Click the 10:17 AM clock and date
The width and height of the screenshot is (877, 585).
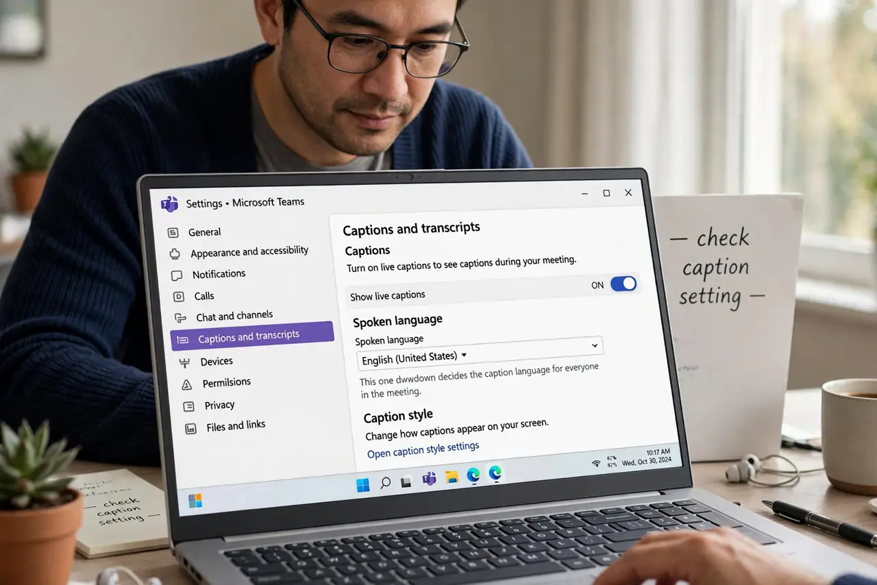click(647, 457)
